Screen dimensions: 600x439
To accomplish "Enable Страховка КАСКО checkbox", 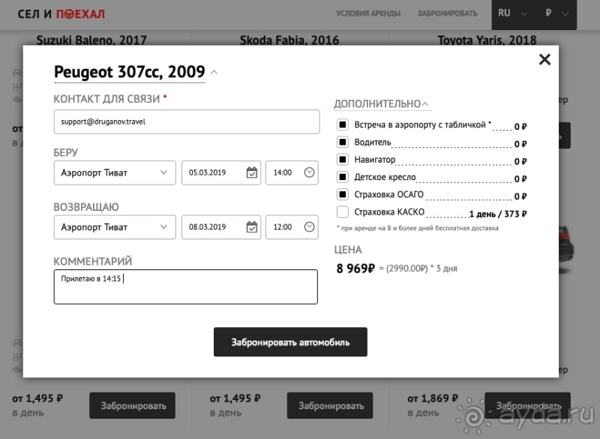I will point(343,212).
